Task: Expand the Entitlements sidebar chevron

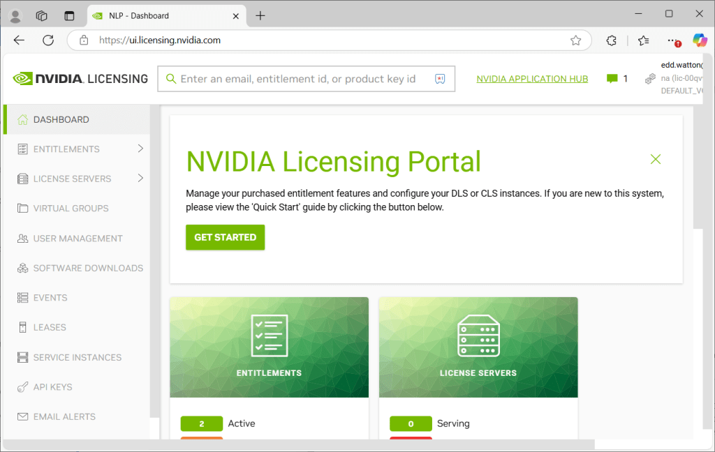Action: pos(140,149)
